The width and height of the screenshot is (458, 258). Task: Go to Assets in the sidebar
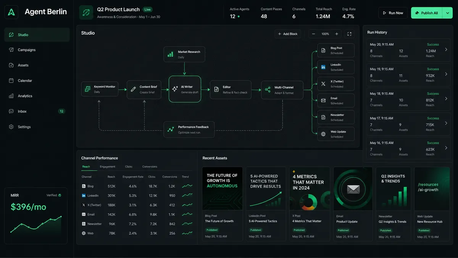pyautogui.click(x=37, y=65)
